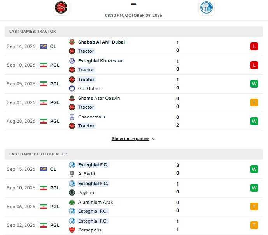Viewport: 268px width, 235px height.
Task: Click the CL competition label on Sep 15
Action: tap(53, 169)
